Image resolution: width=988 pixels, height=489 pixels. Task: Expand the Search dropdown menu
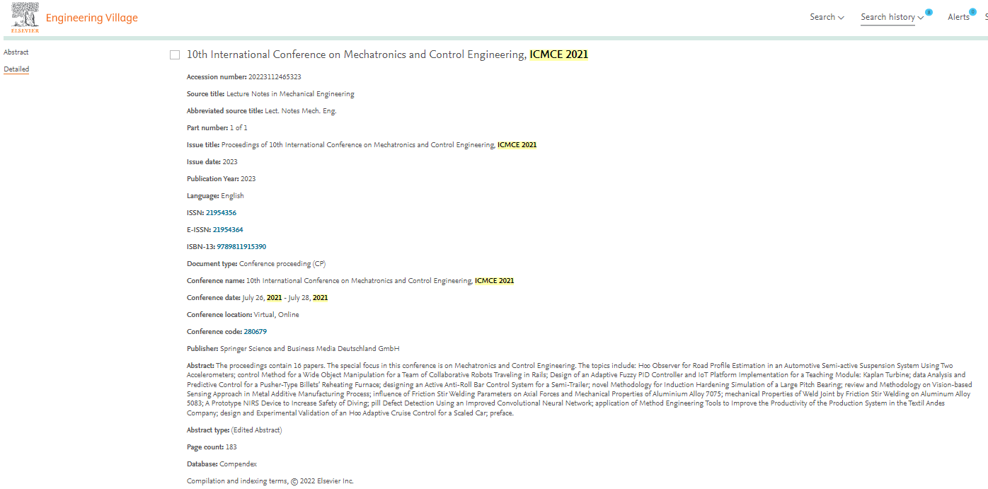pos(827,17)
